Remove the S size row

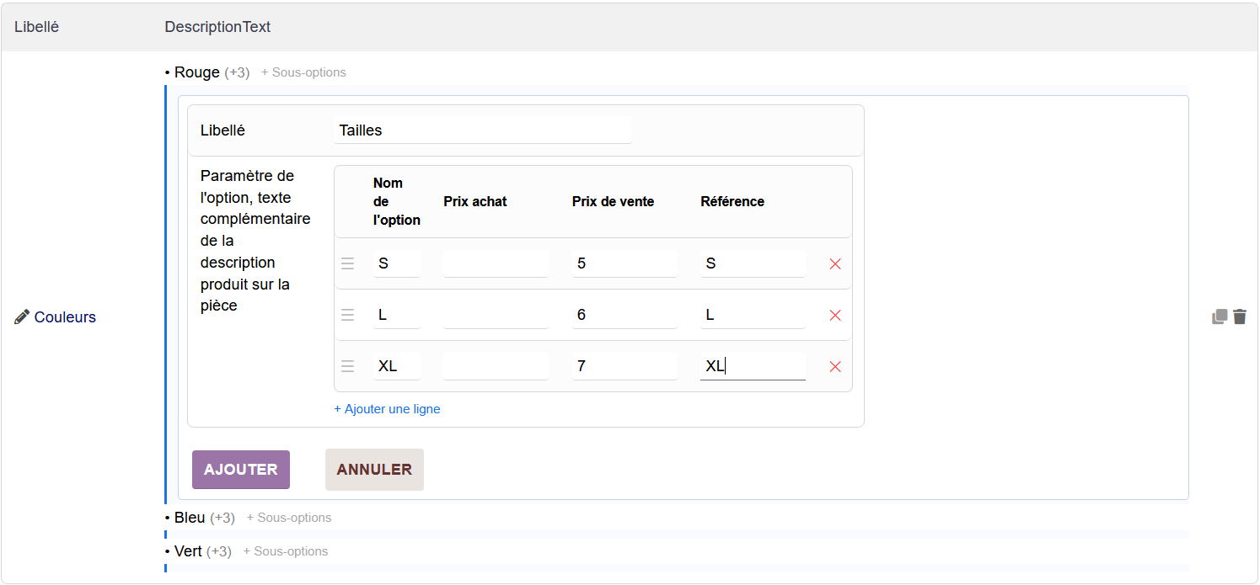[x=835, y=263]
